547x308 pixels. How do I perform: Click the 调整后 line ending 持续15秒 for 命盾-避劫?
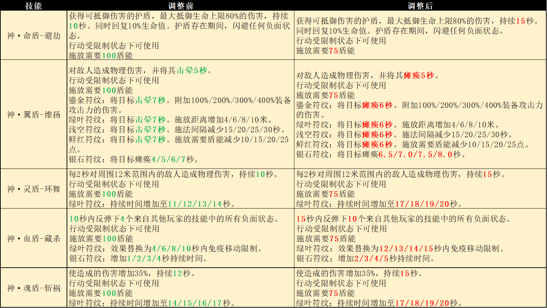click(x=418, y=21)
